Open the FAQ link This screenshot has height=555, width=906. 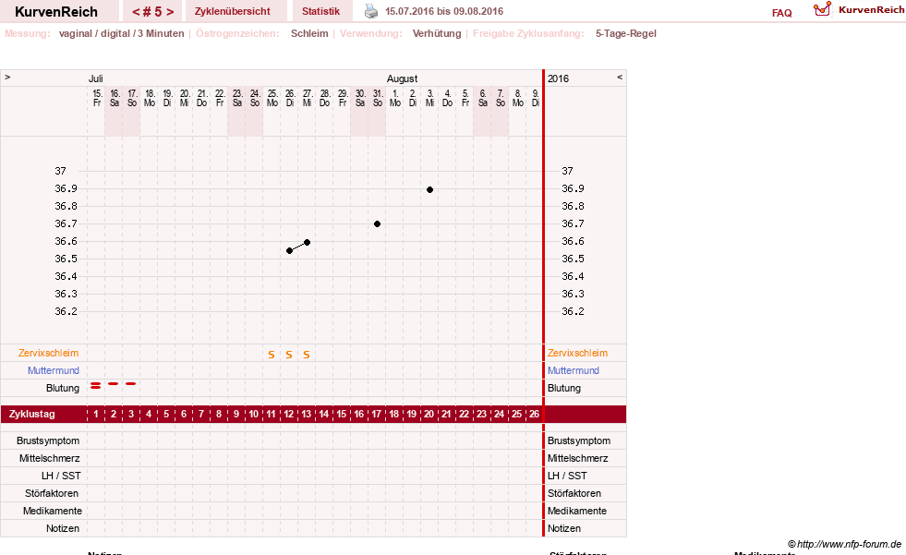(x=781, y=13)
